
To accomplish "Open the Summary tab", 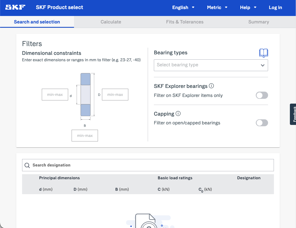I will pos(259,22).
